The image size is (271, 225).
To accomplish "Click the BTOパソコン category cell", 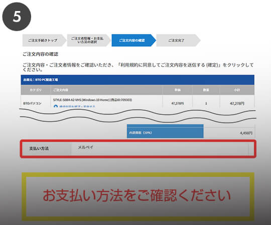I will tap(32, 103).
